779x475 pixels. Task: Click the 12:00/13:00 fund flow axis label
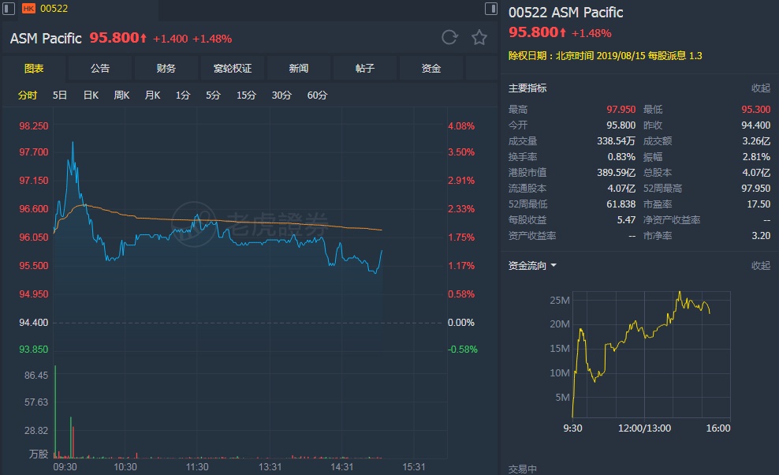pyautogui.click(x=644, y=428)
